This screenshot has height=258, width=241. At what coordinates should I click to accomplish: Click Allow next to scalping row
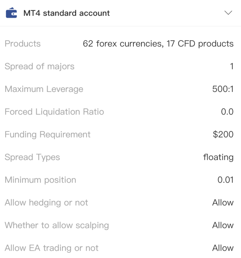click(223, 225)
